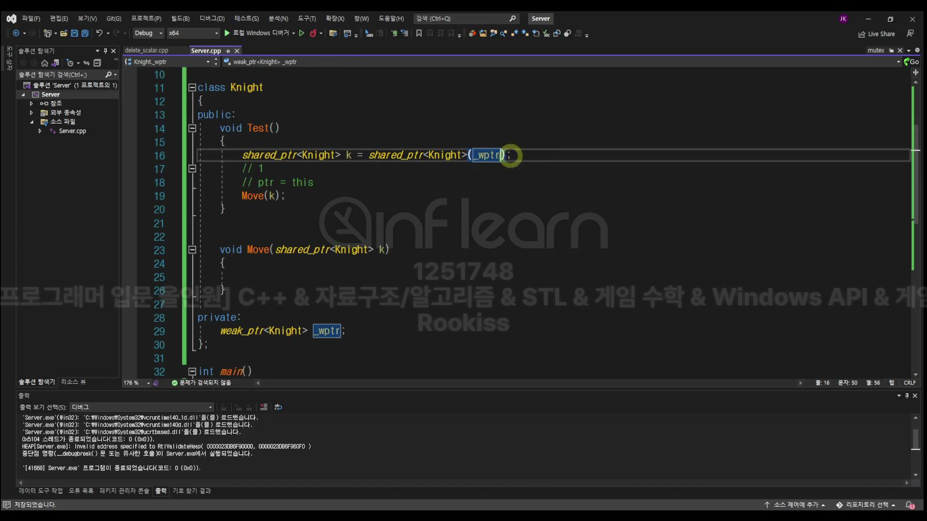Click the Home icon in Solution Explorer
This screenshot has height=521, width=927.
[x=44, y=63]
